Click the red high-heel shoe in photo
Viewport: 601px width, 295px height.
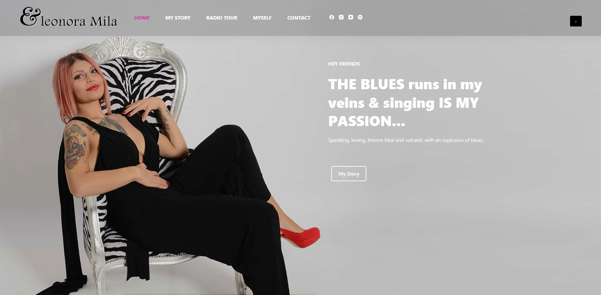(x=300, y=237)
